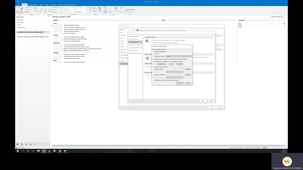303x170 pixels.
Task: Toggle Default Security Setting for all cryptographic messages
Action: pos(155,61)
